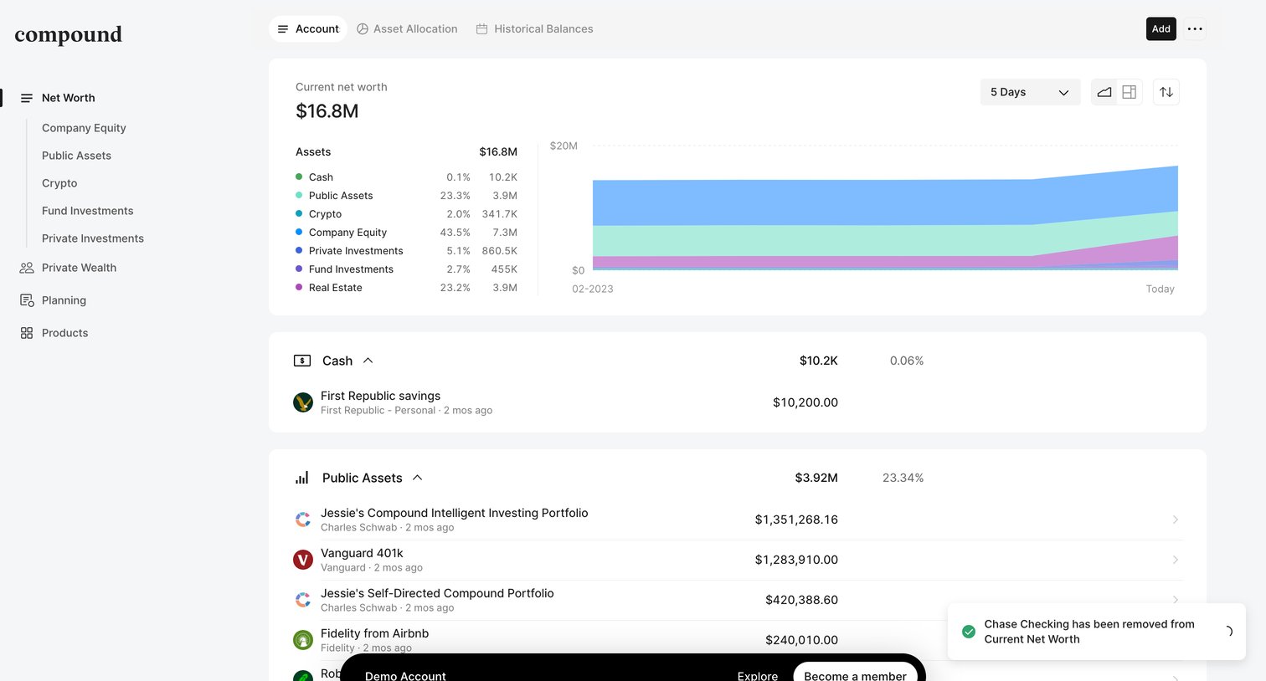Open Jessie's Self-Directed Compound Portfolio
The height and width of the screenshot is (681, 1266).
coord(737,600)
